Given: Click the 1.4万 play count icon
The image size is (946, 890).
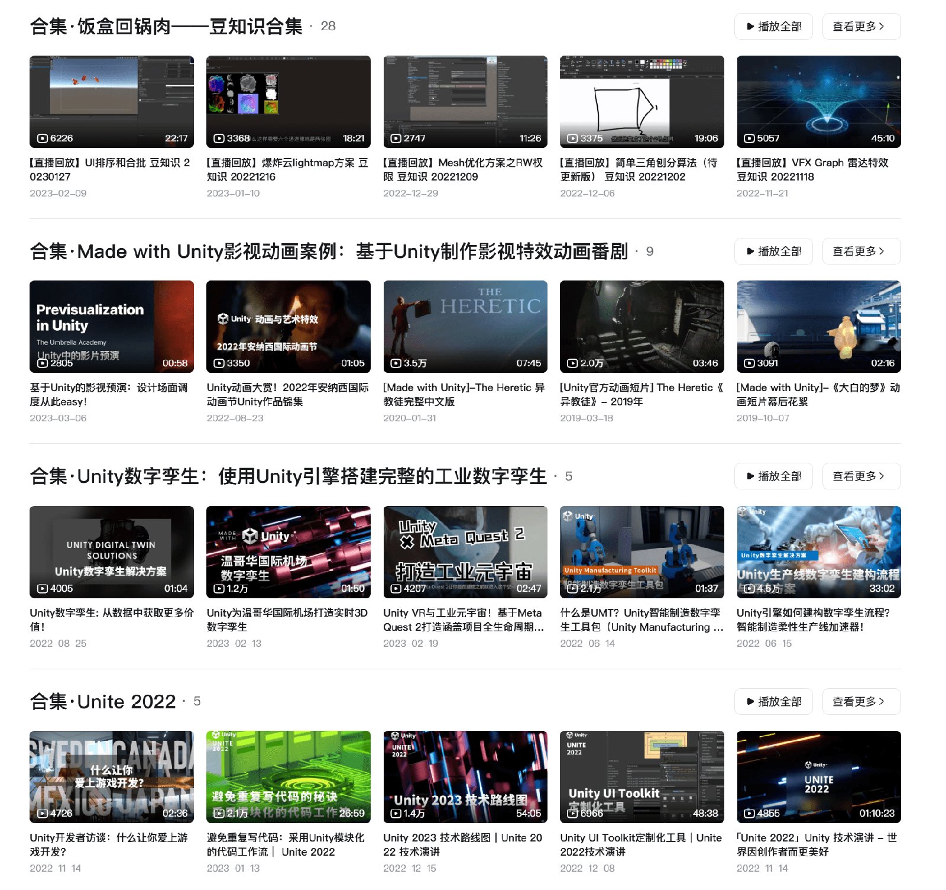Looking at the screenshot, I should 396,814.
